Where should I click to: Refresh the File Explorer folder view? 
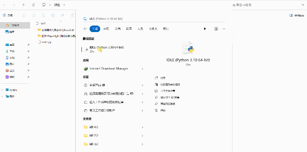(33, 5)
